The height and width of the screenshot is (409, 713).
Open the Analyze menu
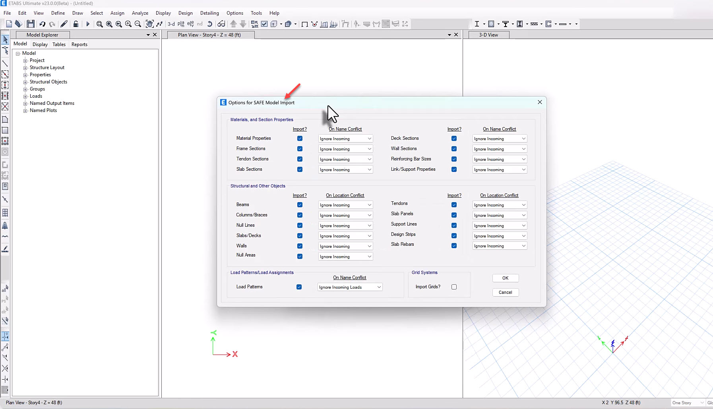pos(140,13)
